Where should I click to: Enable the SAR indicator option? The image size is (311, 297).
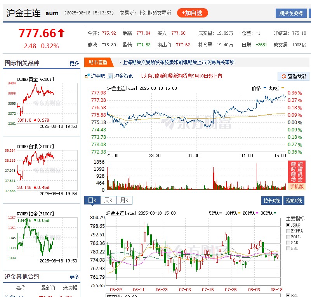click(288, 242)
